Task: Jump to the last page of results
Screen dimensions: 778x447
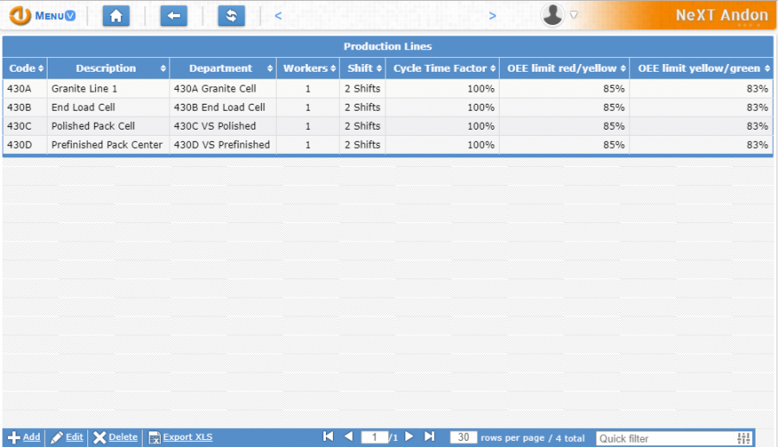Action: point(430,437)
